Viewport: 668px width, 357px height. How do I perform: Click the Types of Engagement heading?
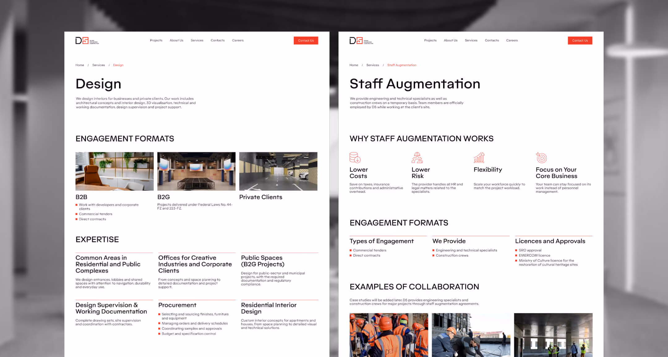[382, 241]
